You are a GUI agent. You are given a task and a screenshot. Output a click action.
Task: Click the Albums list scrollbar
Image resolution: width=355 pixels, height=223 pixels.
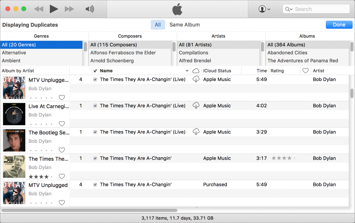click(x=352, y=47)
